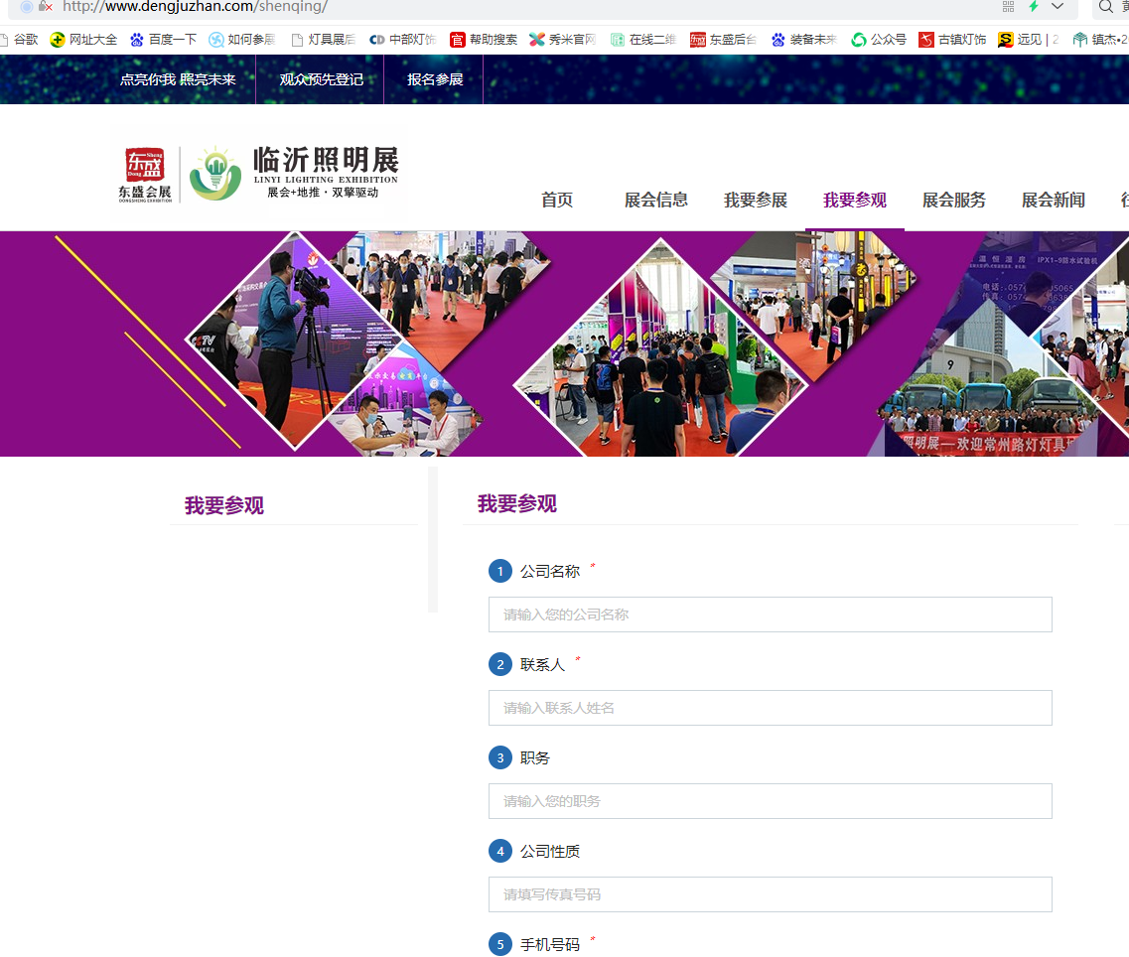Click the 公司名称 input field
Screen dimensions: 1129x957
770,614
